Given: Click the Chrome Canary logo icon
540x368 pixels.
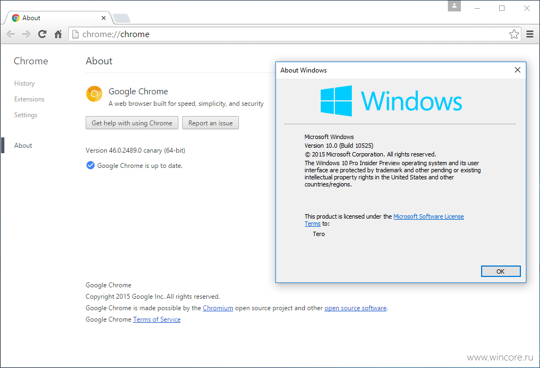Looking at the screenshot, I should click(94, 94).
